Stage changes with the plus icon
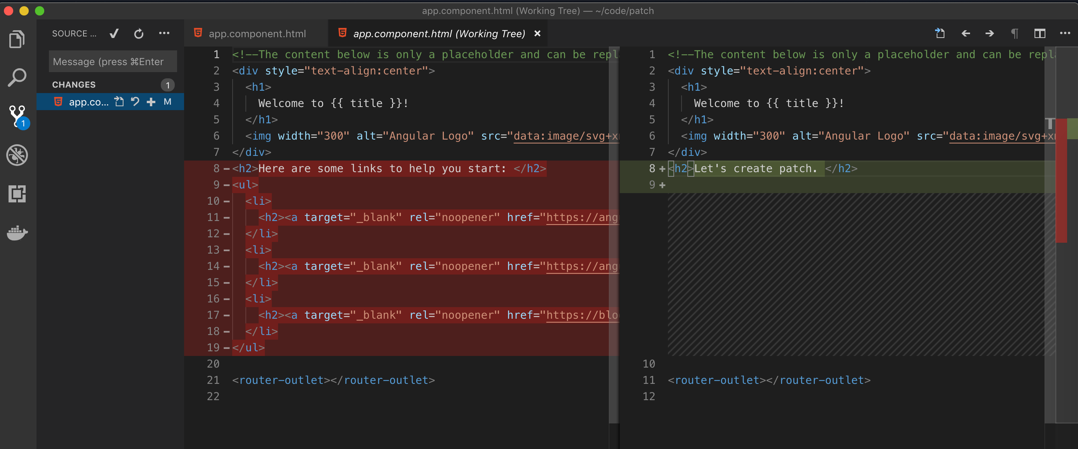This screenshot has width=1078, height=449. pos(151,102)
